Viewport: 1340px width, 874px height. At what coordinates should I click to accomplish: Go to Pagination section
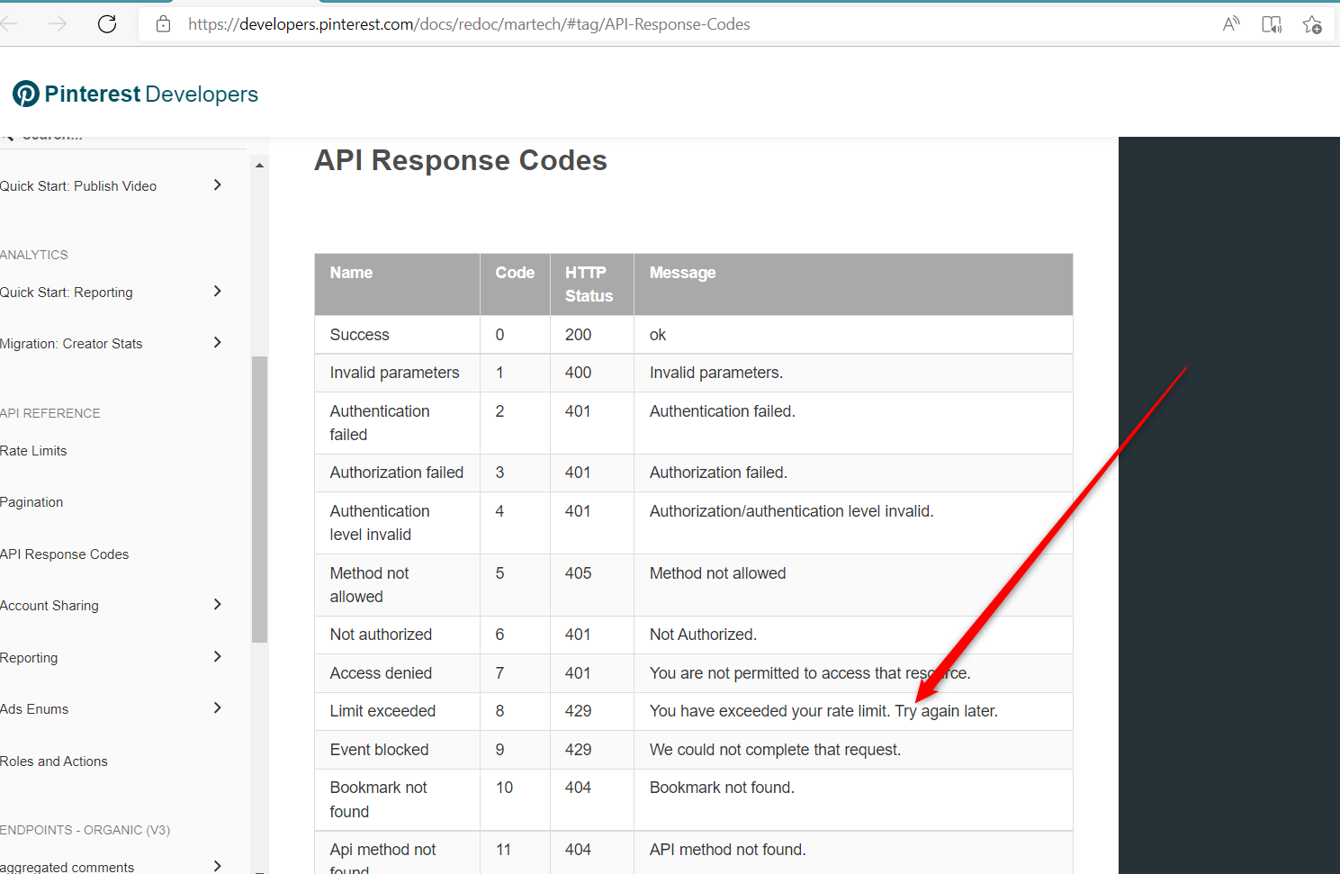[x=31, y=502]
